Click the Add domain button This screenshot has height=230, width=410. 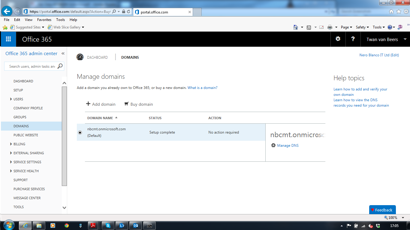click(x=101, y=104)
